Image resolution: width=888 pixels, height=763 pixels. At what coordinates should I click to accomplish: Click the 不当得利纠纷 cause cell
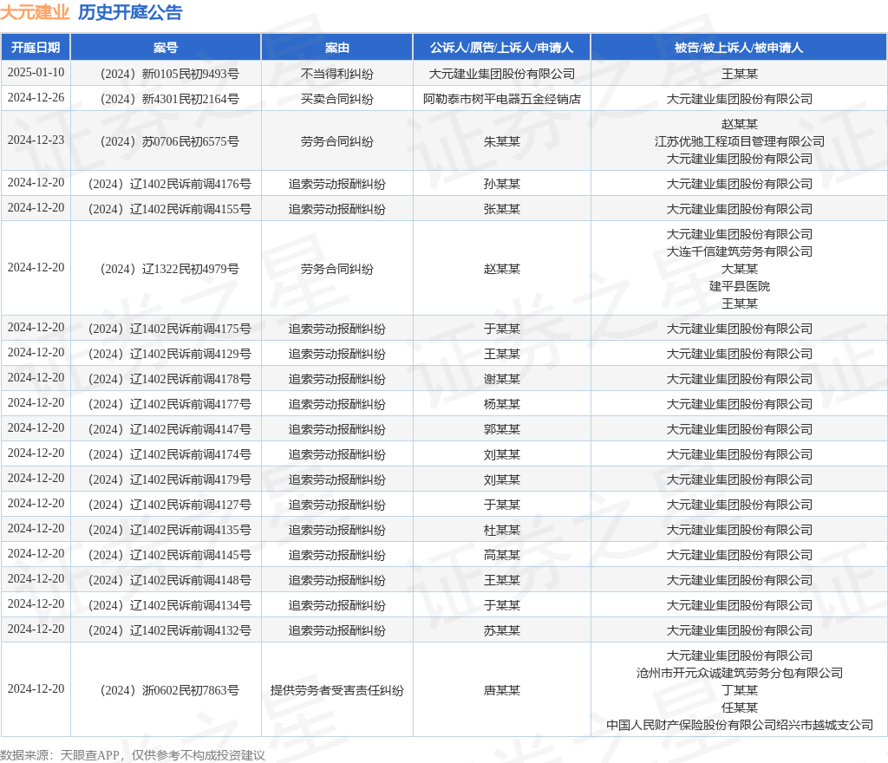[337, 75]
